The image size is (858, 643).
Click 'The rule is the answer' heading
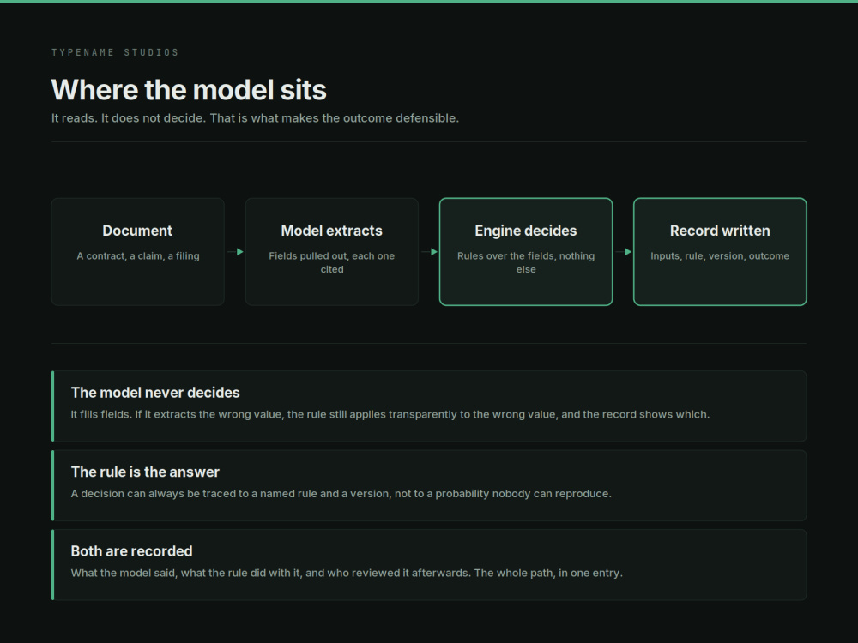145,472
